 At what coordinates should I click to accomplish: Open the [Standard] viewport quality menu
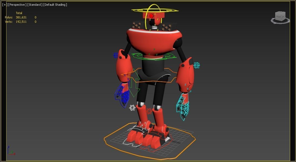pyautogui.click(x=35, y=5)
